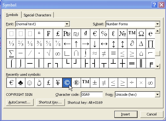Open dialog help with the question mark button
The image size is (166, 121).
[154, 5]
